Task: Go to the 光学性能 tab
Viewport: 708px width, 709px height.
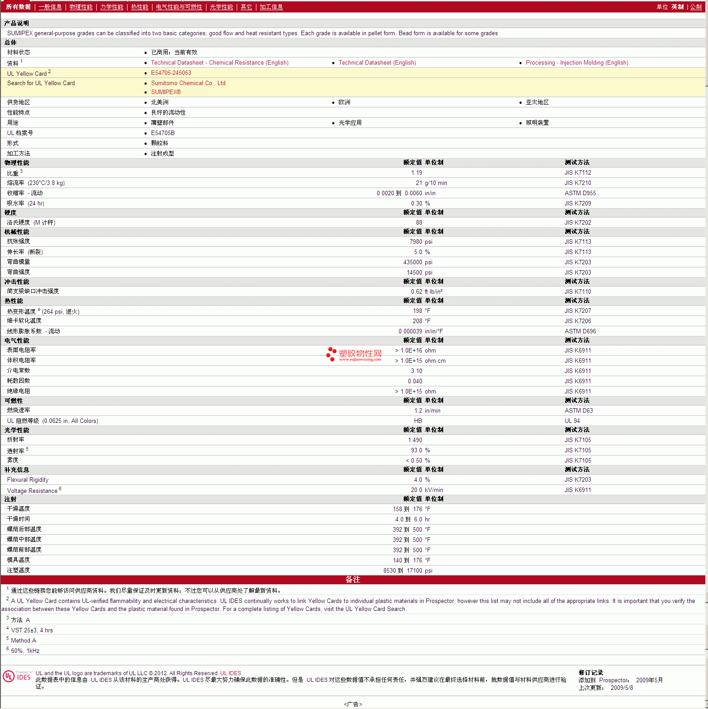Action: [221, 7]
